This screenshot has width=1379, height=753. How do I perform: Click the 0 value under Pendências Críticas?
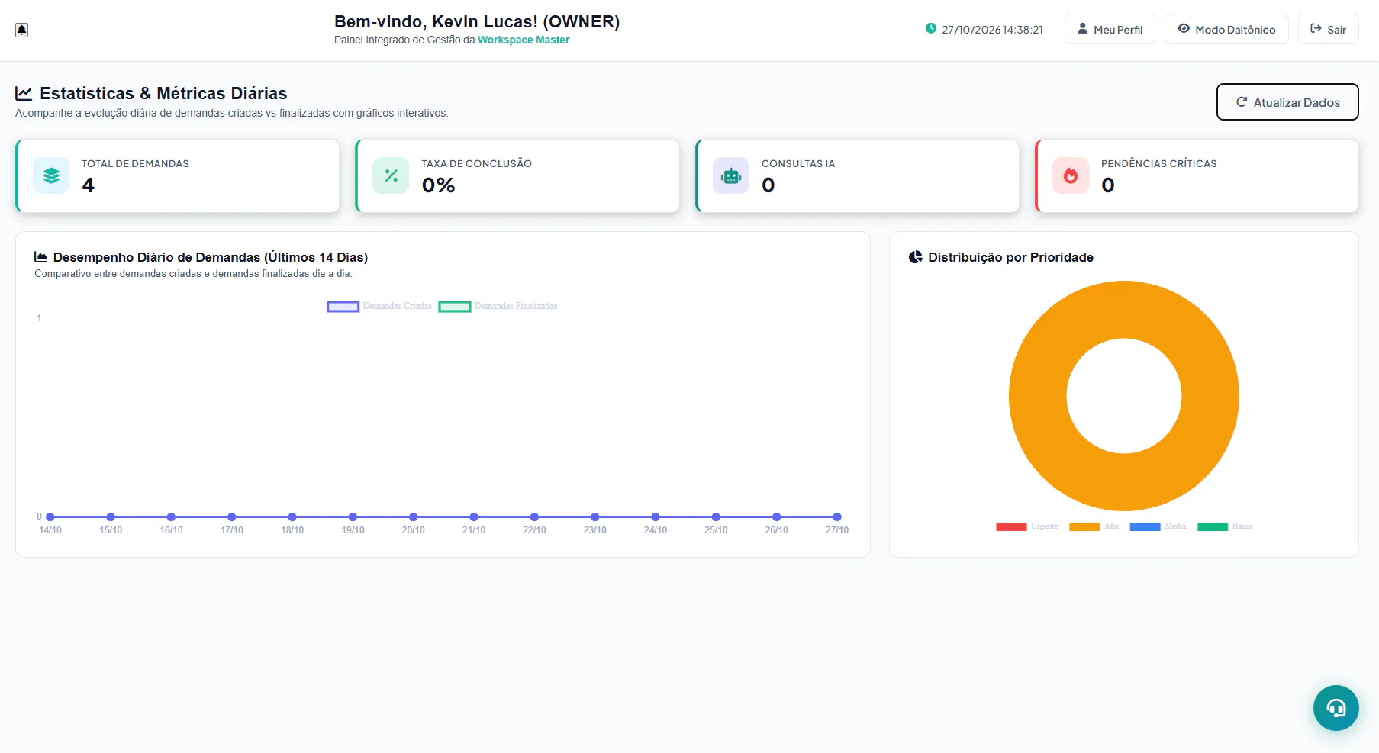pos(1108,185)
